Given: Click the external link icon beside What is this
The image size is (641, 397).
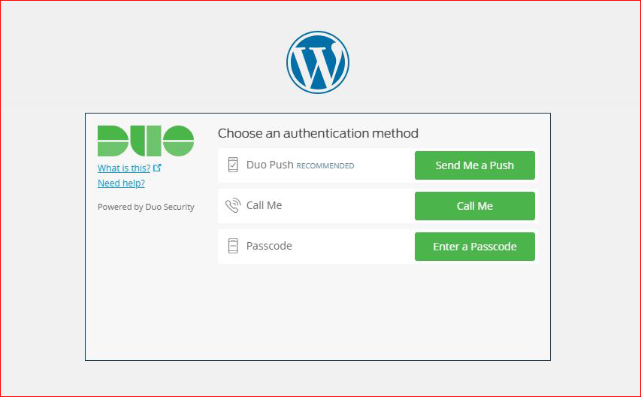Looking at the screenshot, I should 157,168.
